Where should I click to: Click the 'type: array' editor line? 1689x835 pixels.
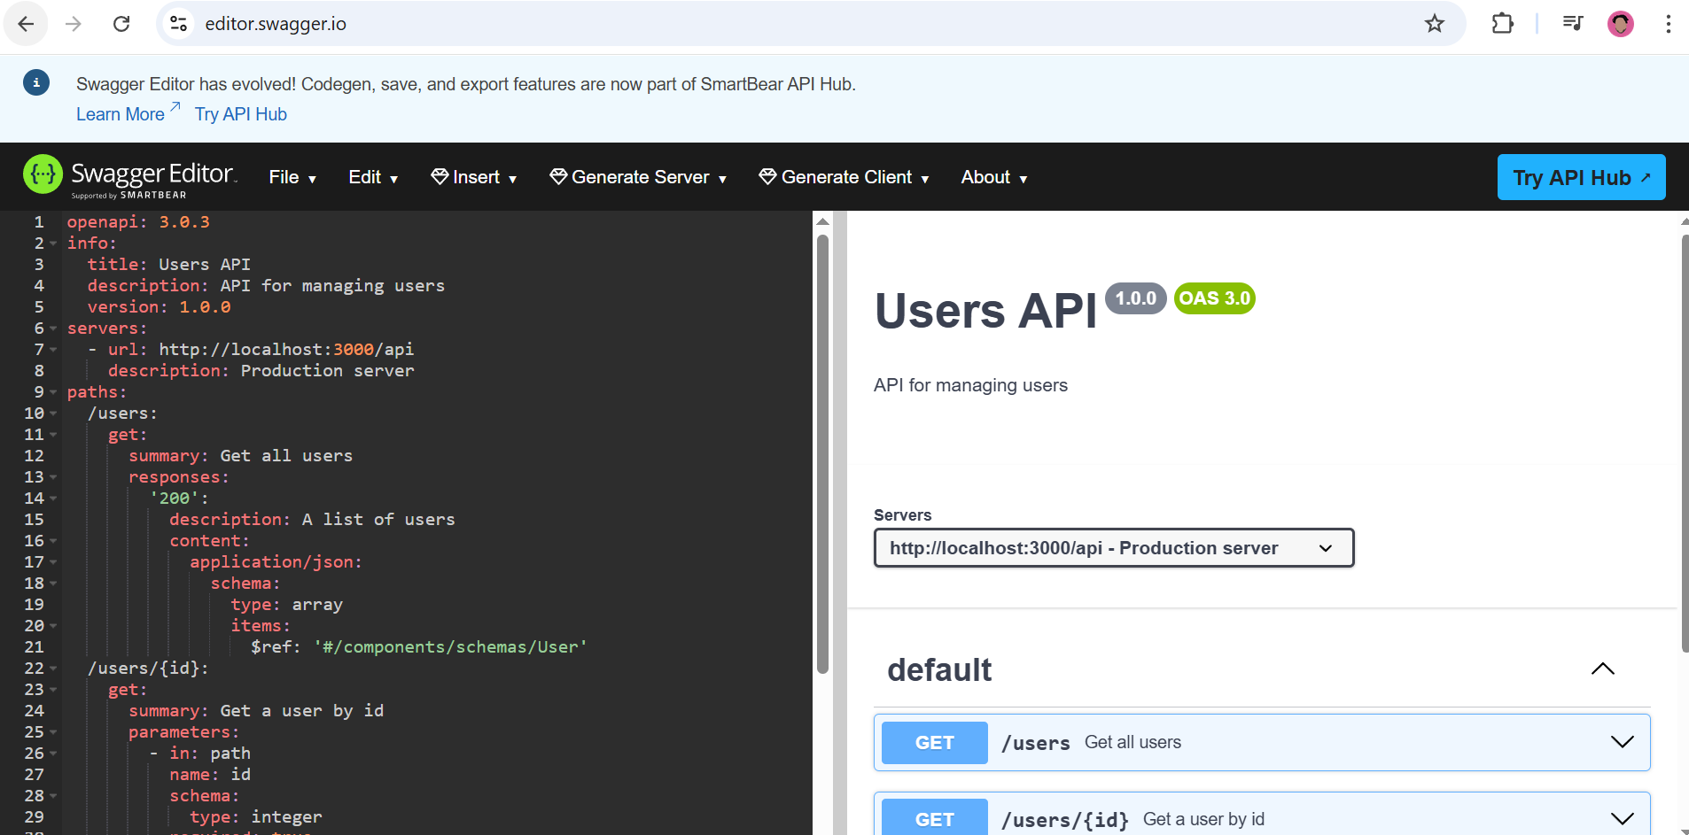click(286, 605)
